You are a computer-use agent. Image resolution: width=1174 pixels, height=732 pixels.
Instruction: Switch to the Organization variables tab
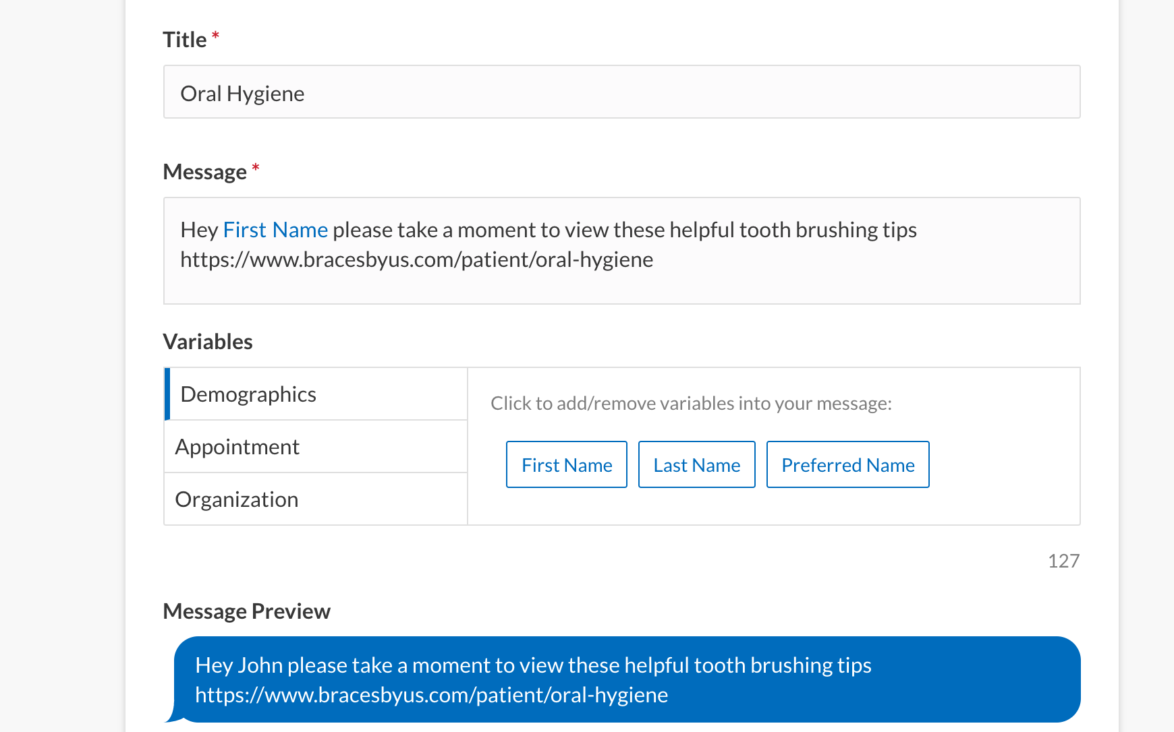pyautogui.click(x=316, y=499)
